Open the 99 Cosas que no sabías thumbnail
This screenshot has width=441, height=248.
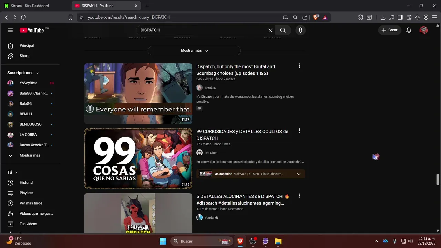click(x=138, y=158)
